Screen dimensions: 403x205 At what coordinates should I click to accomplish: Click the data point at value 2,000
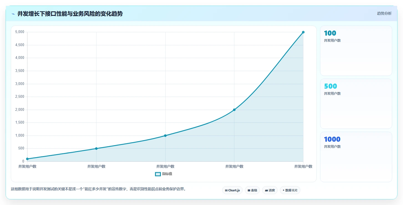click(234, 110)
